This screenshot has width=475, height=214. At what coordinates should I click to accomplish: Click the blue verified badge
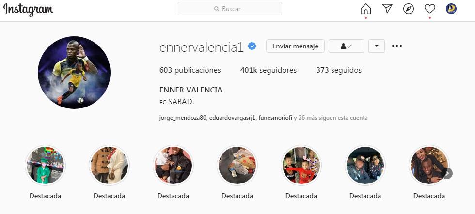(x=252, y=46)
